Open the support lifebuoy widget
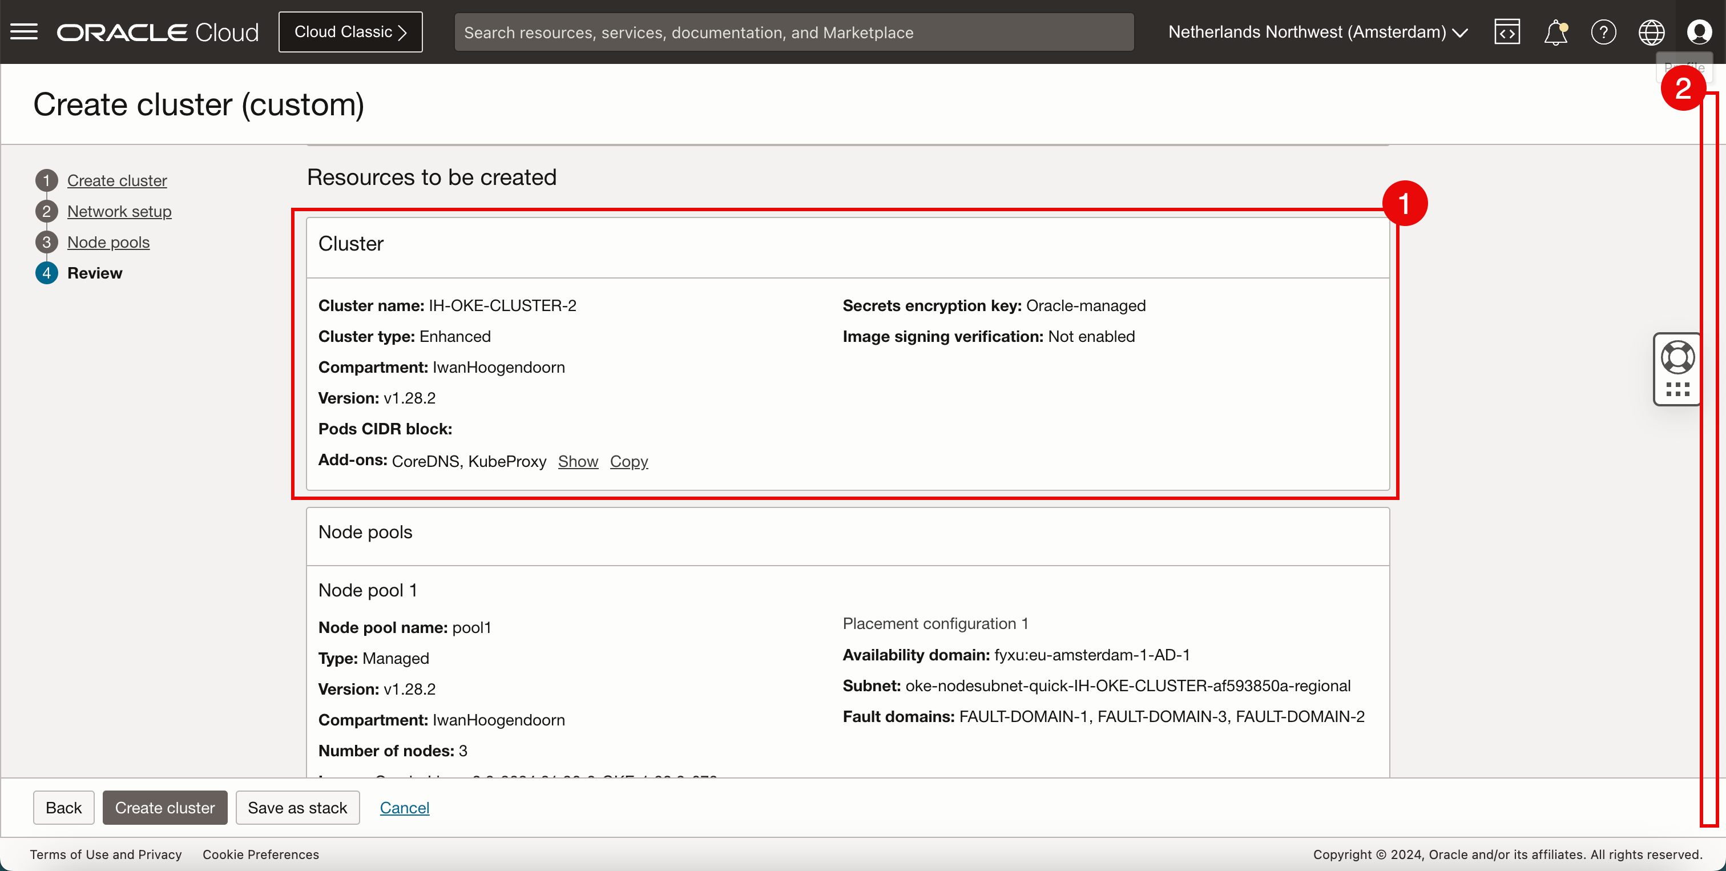This screenshot has width=1726, height=871. pos(1677,357)
